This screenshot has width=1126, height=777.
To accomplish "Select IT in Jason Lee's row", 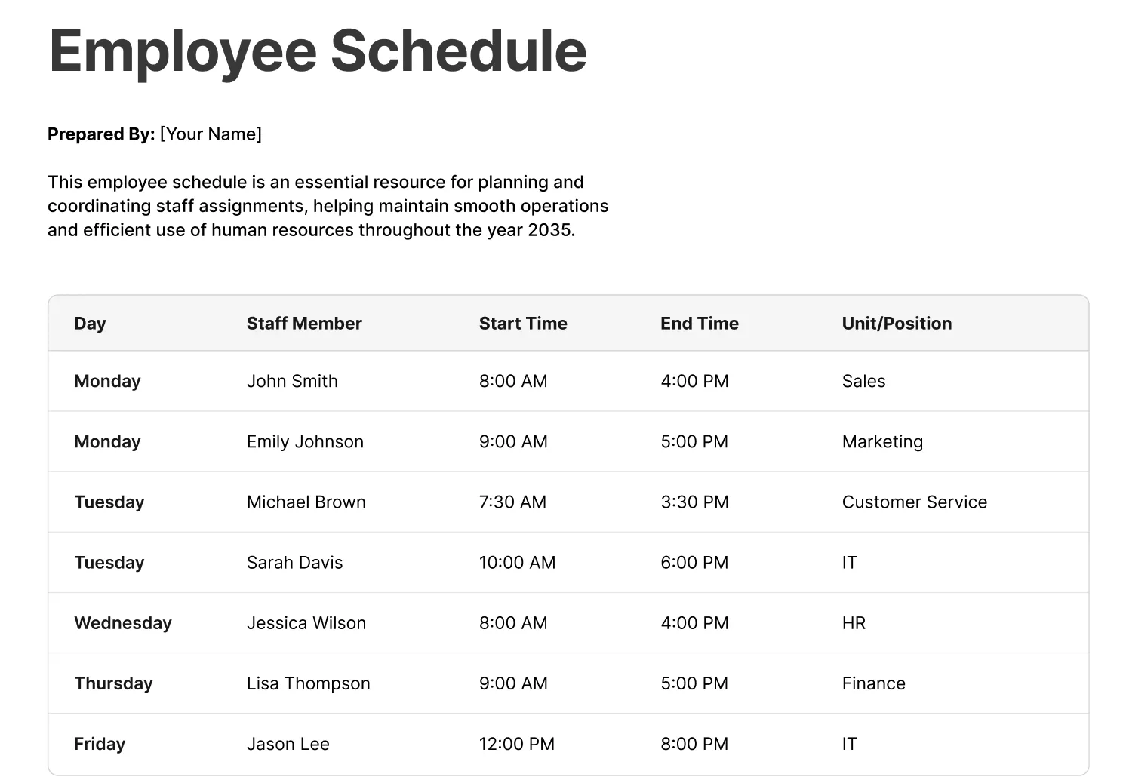I will (x=849, y=744).
